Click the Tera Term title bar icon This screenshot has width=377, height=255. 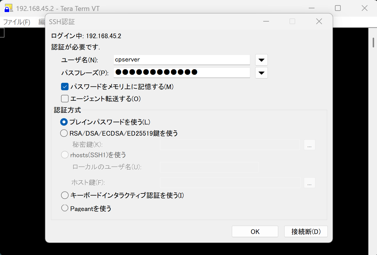9,8
